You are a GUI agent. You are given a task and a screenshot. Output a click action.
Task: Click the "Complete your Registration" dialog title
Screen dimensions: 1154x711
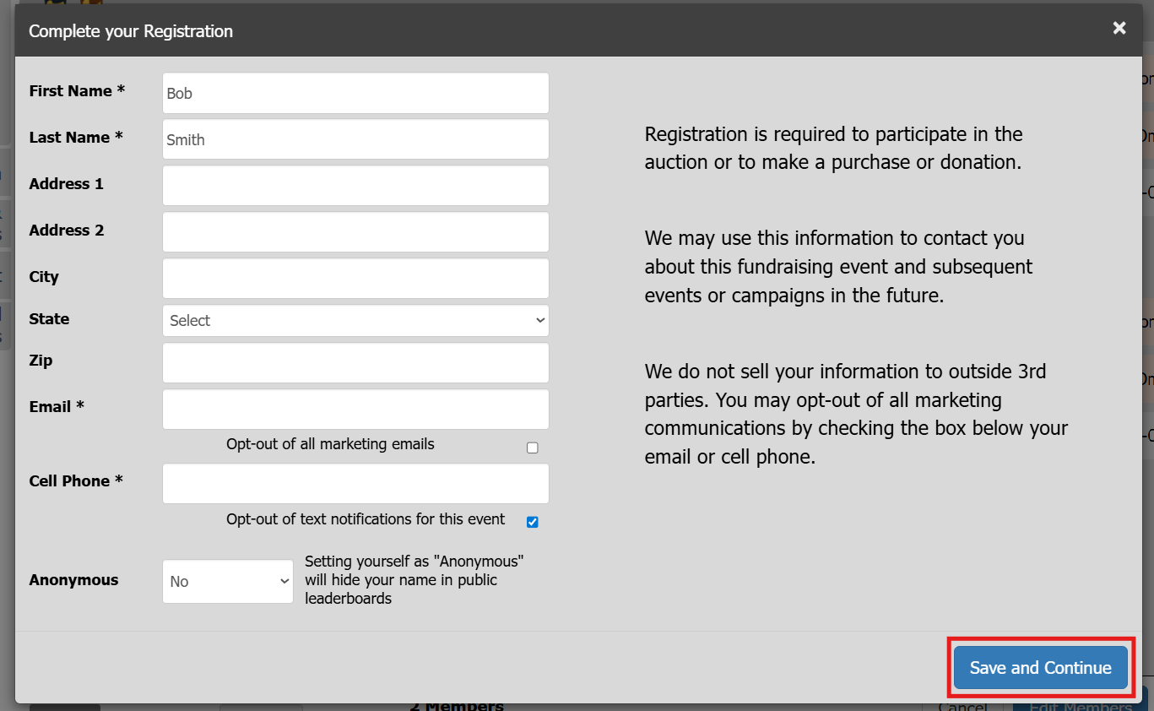click(x=131, y=31)
